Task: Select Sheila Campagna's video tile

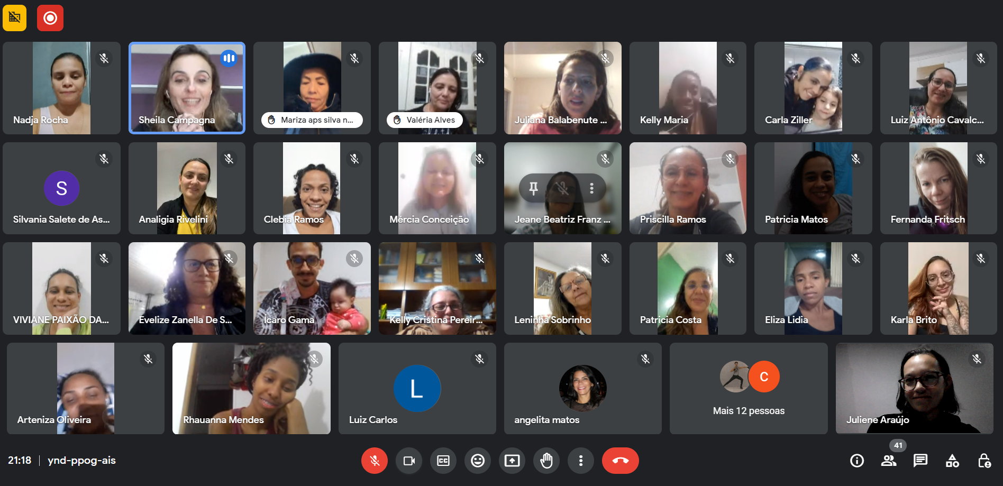Action: pos(187,88)
